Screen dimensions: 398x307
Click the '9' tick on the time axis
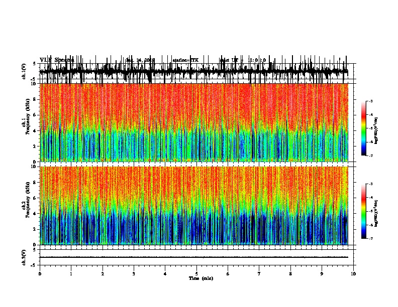click(x=322, y=274)
